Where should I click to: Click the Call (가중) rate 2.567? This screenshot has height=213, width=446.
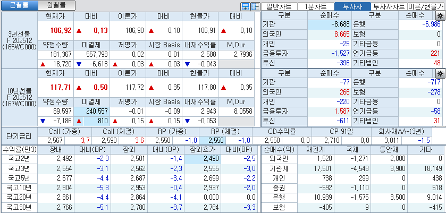(56, 140)
